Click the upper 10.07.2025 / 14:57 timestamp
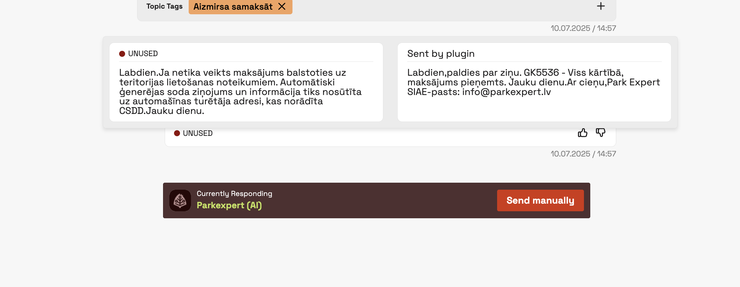740x287 pixels. click(x=583, y=28)
